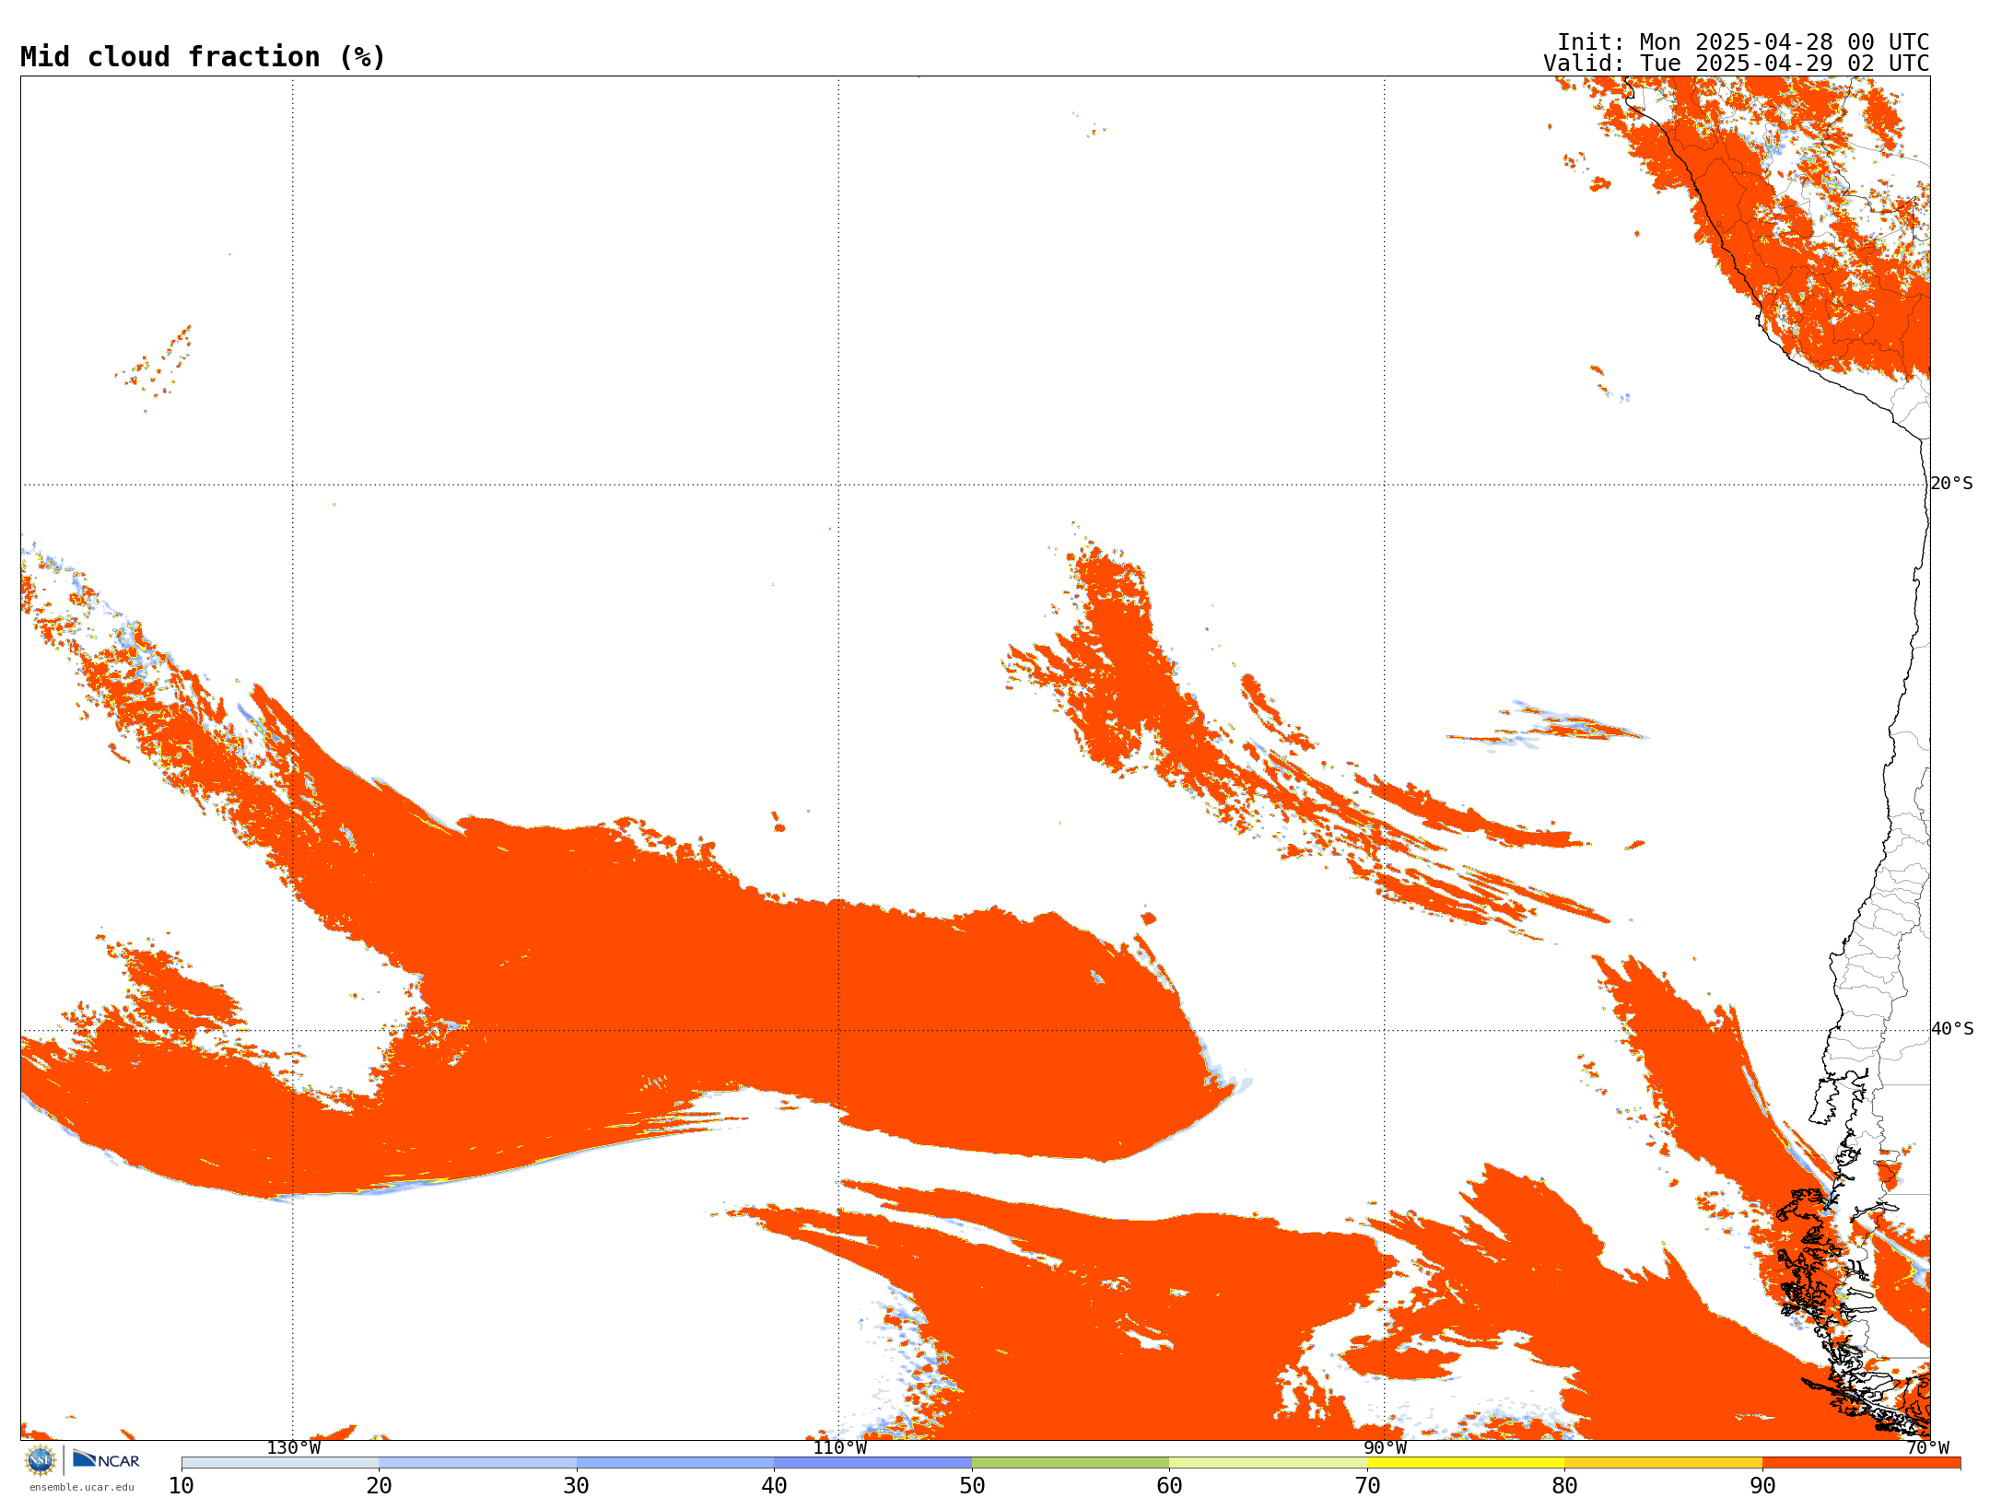The height and width of the screenshot is (1498, 1990).
Task: Click the 90°W longitude label
Action: pyautogui.click(x=1385, y=1448)
